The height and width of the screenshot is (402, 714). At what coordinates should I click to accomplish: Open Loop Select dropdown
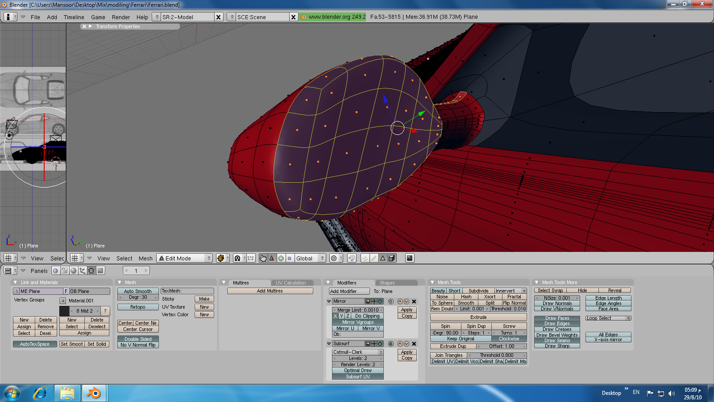pos(608,318)
